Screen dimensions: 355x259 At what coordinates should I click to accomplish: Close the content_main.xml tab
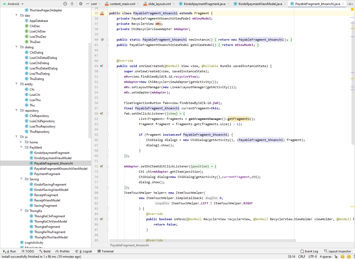(139, 4)
